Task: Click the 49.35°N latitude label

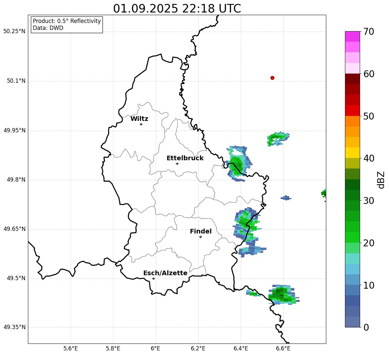Action: 14,327
